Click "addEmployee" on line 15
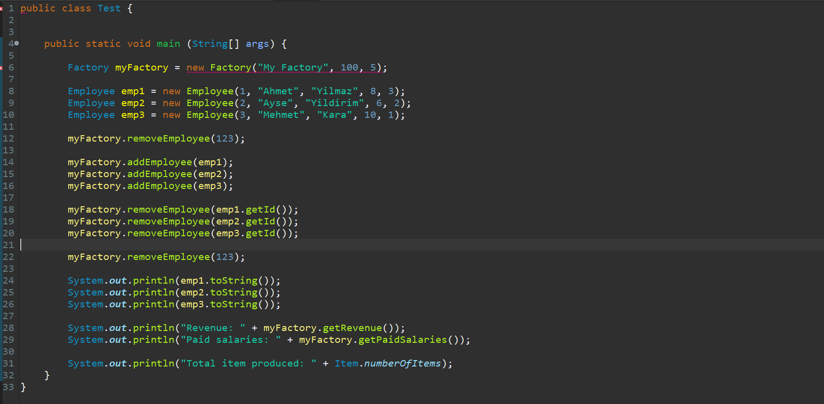Screen dimensions: 824x404 (x=160, y=174)
